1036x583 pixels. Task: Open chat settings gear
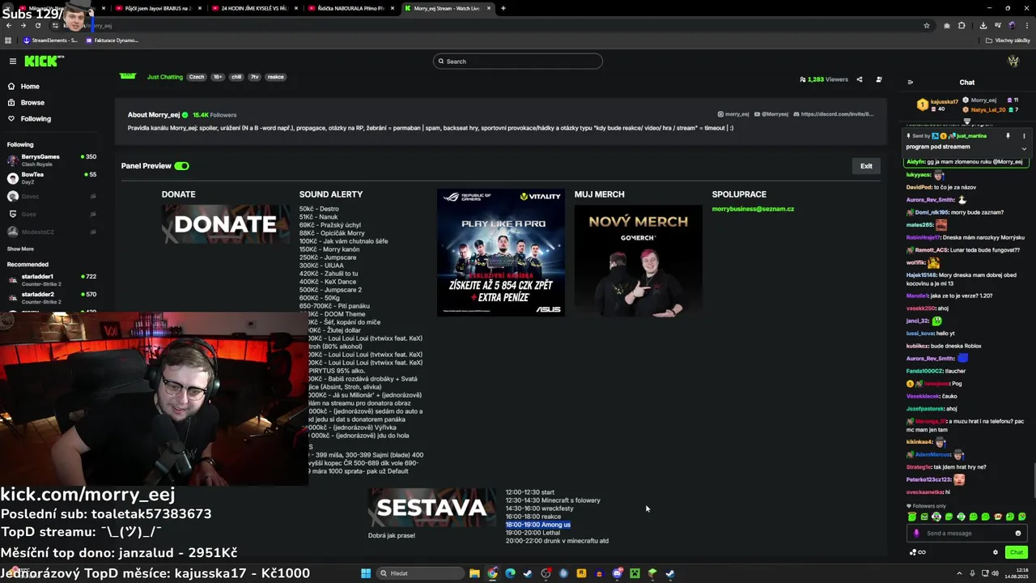[996, 552]
